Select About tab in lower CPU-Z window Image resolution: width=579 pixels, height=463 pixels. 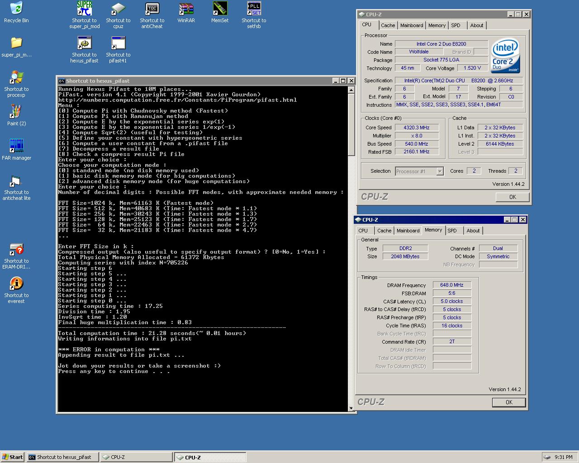[473, 231]
